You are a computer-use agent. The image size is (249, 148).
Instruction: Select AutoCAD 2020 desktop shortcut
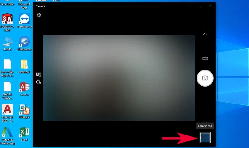coord(7,113)
